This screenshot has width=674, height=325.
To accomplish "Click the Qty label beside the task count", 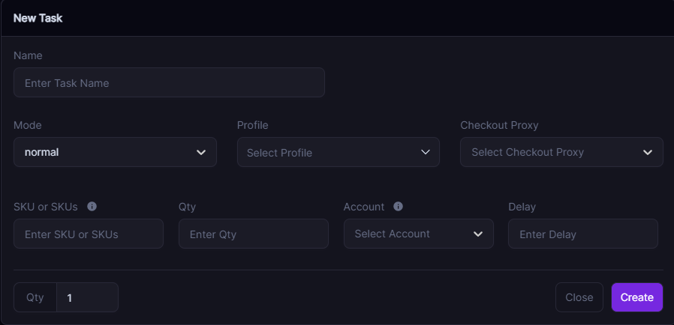I will click(35, 297).
